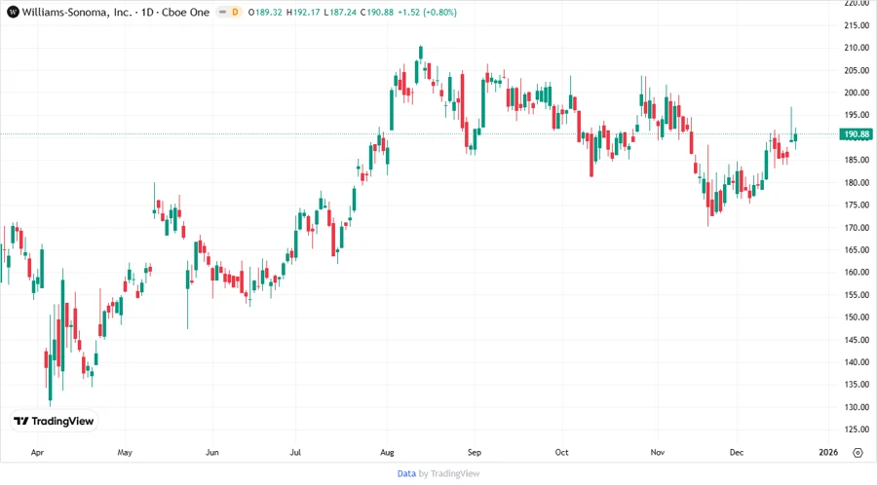Click the close value C190.88
The image size is (877, 485).
pos(377,12)
